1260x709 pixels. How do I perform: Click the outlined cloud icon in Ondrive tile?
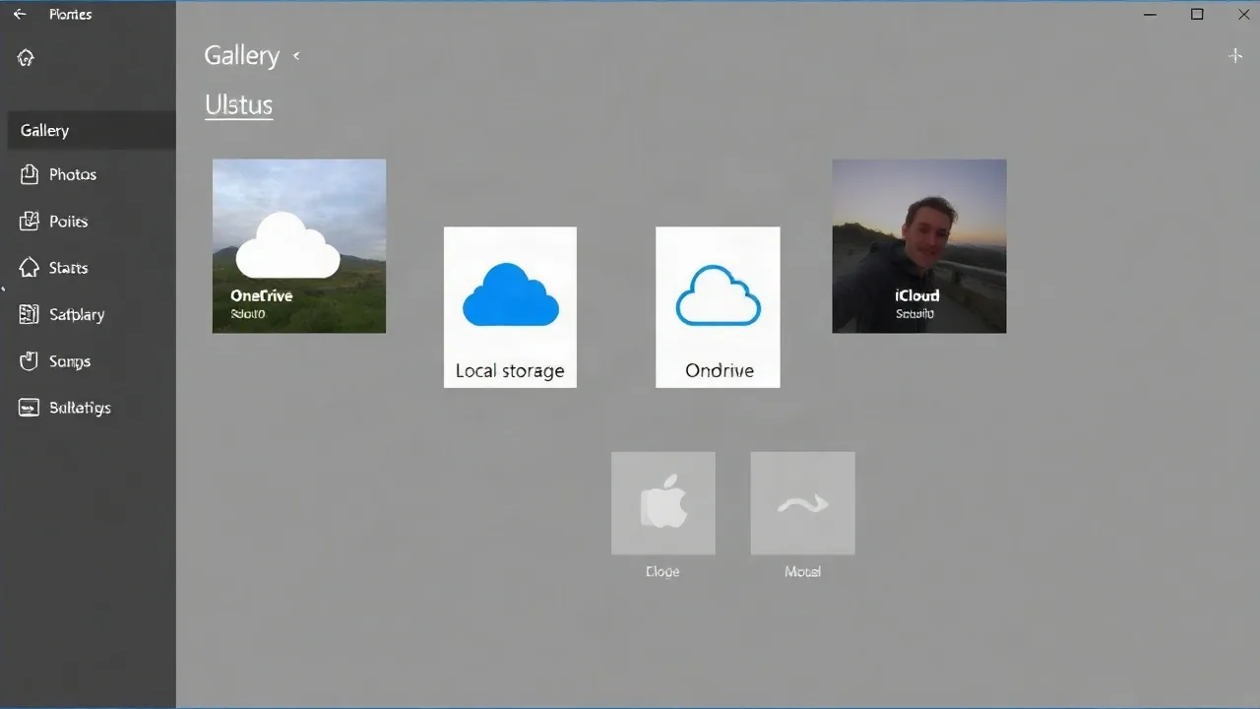click(x=718, y=295)
